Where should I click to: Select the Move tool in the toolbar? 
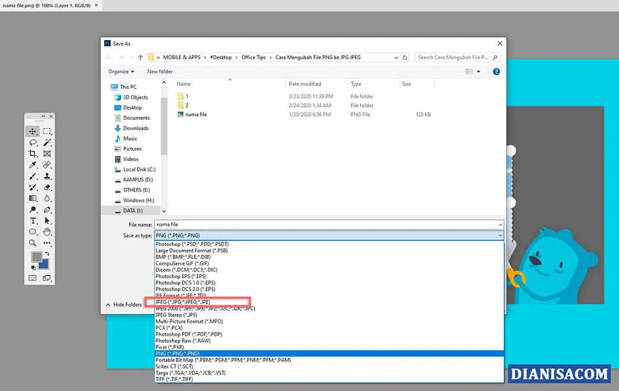33,131
